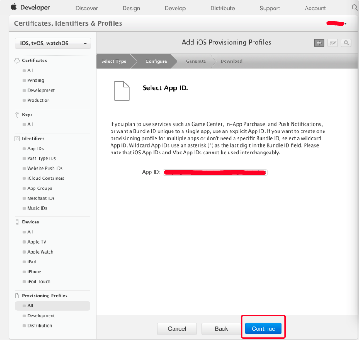The width and height of the screenshot is (359, 341).
Task: Select the Configure step
Action: click(156, 61)
